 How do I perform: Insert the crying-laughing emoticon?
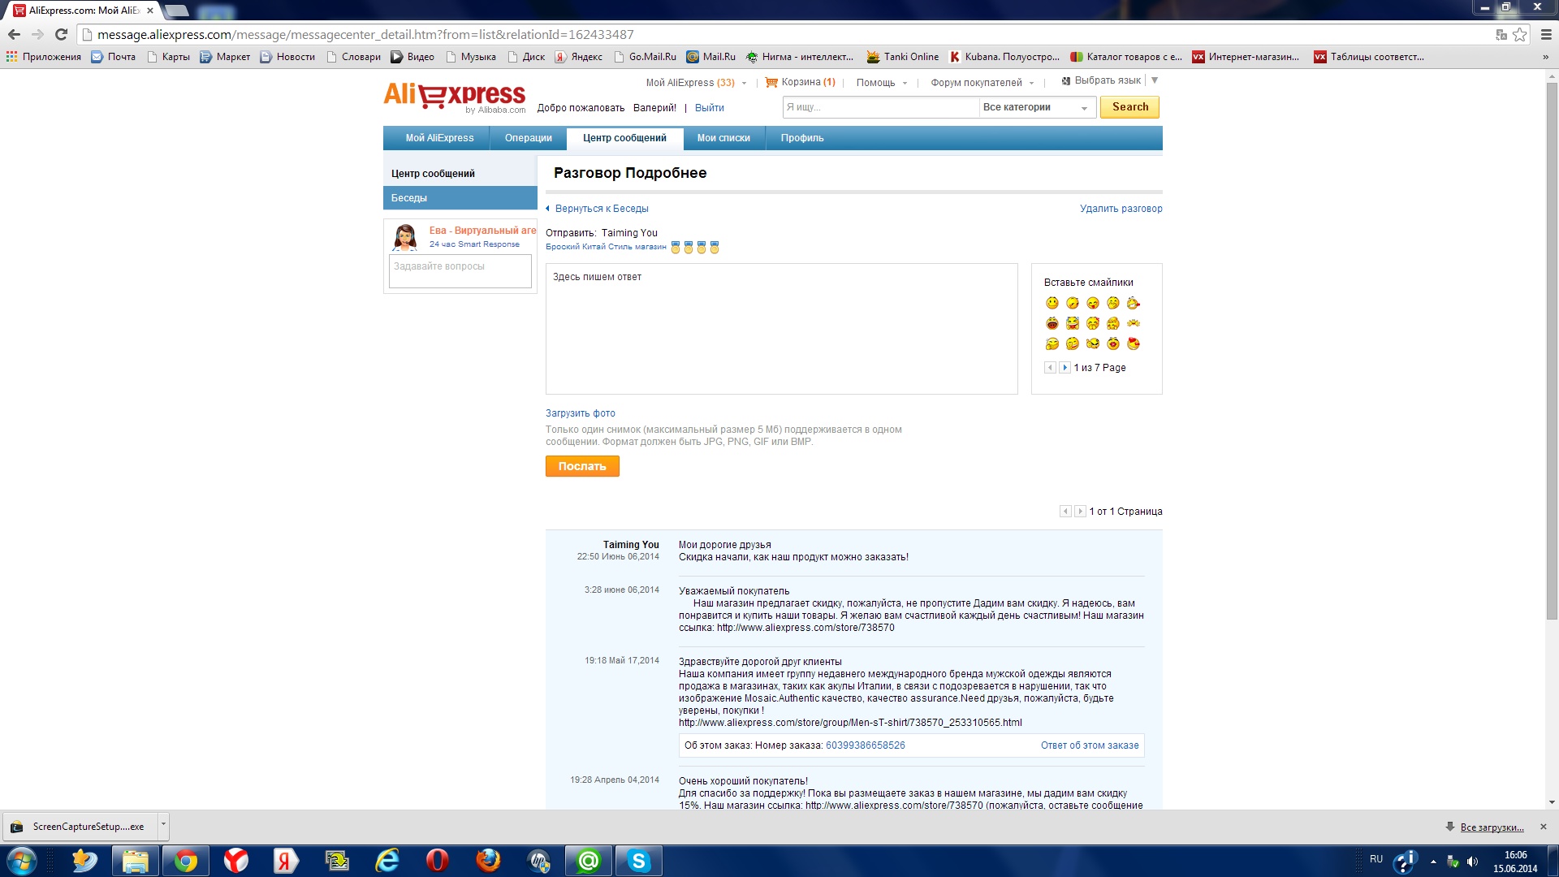[1073, 323]
